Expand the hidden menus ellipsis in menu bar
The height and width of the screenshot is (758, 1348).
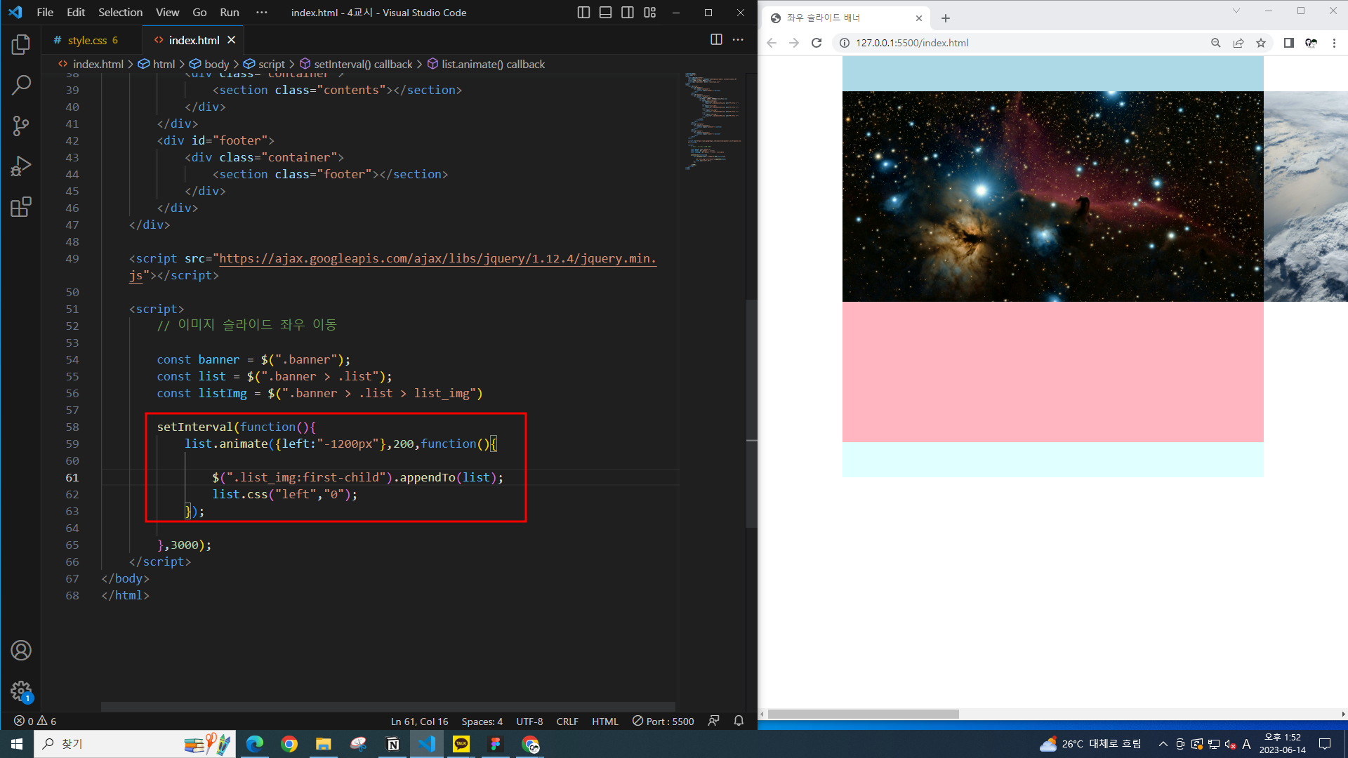click(262, 13)
